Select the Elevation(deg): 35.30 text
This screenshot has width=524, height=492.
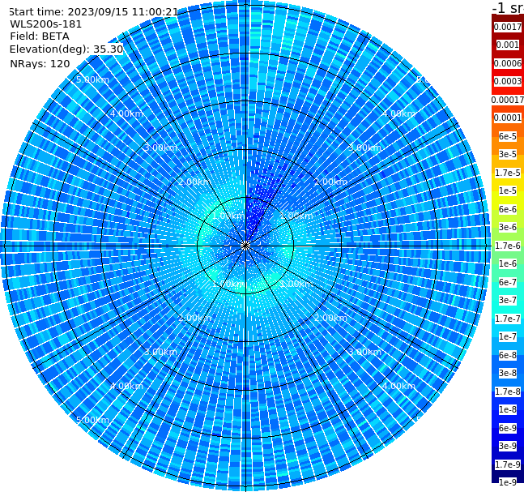click(66, 49)
